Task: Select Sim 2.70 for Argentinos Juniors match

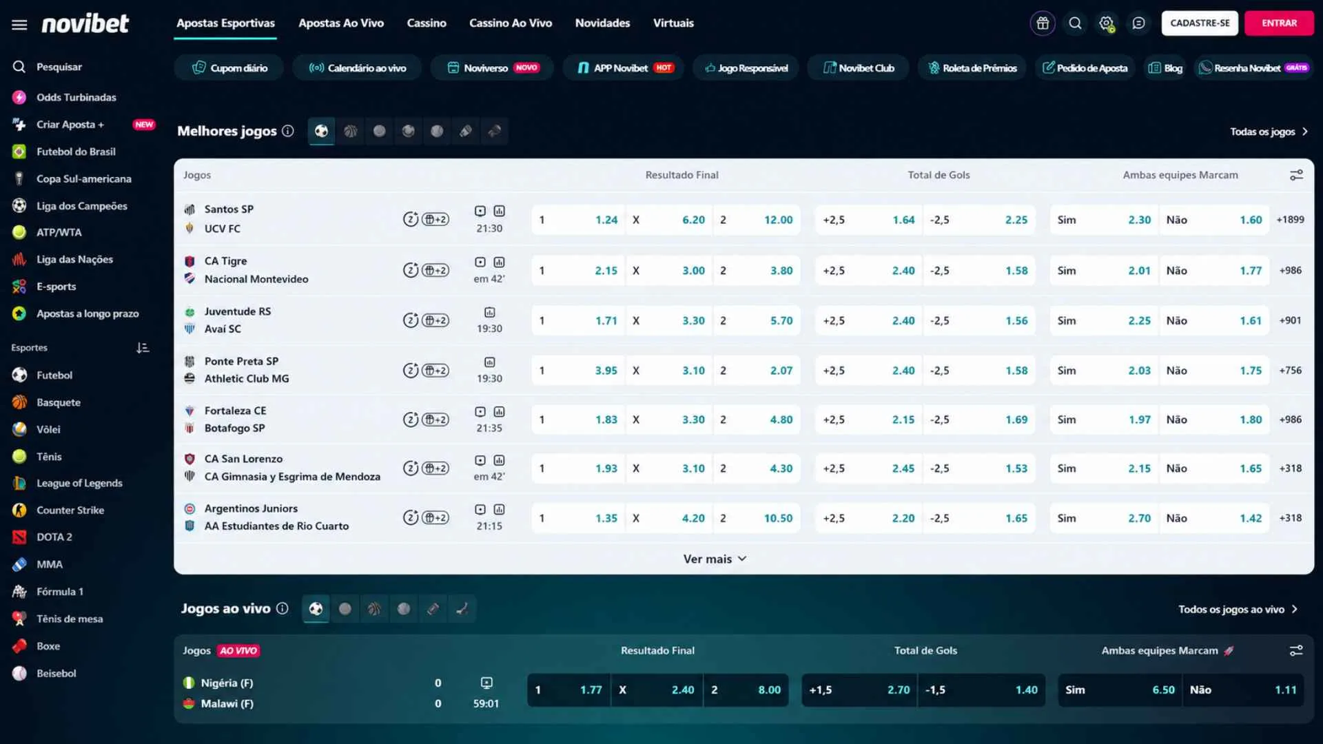Action: tap(1104, 518)
